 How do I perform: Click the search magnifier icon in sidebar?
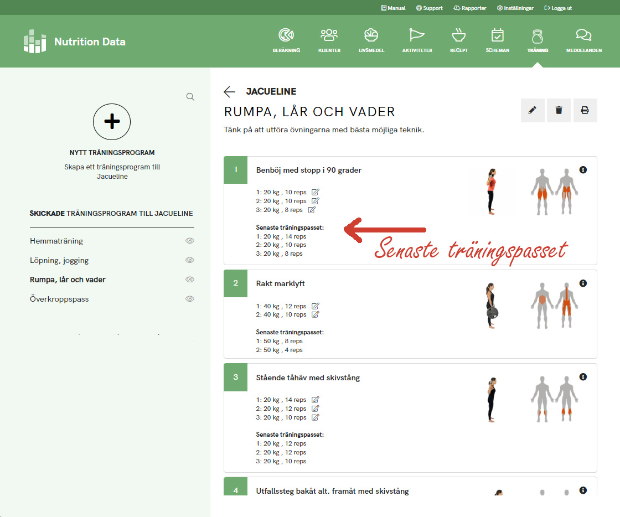(x=190, y=97)
